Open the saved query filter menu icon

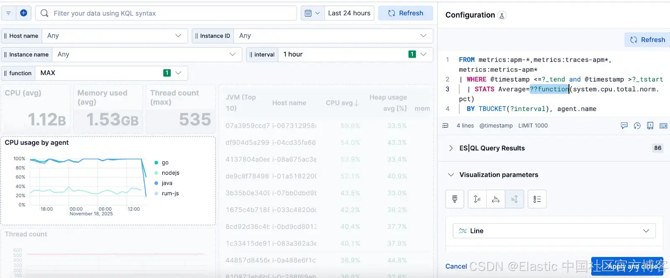pyautogui.click(x=8, y=13)
